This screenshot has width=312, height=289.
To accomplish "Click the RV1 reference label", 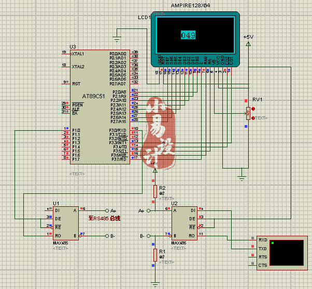I will point(257,100).
